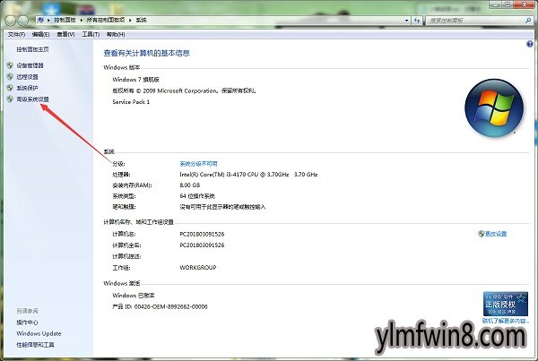Open 性能信息和工具 link
Image resolution: width=538 pixels, height=361 pixels.
(35, 345)
